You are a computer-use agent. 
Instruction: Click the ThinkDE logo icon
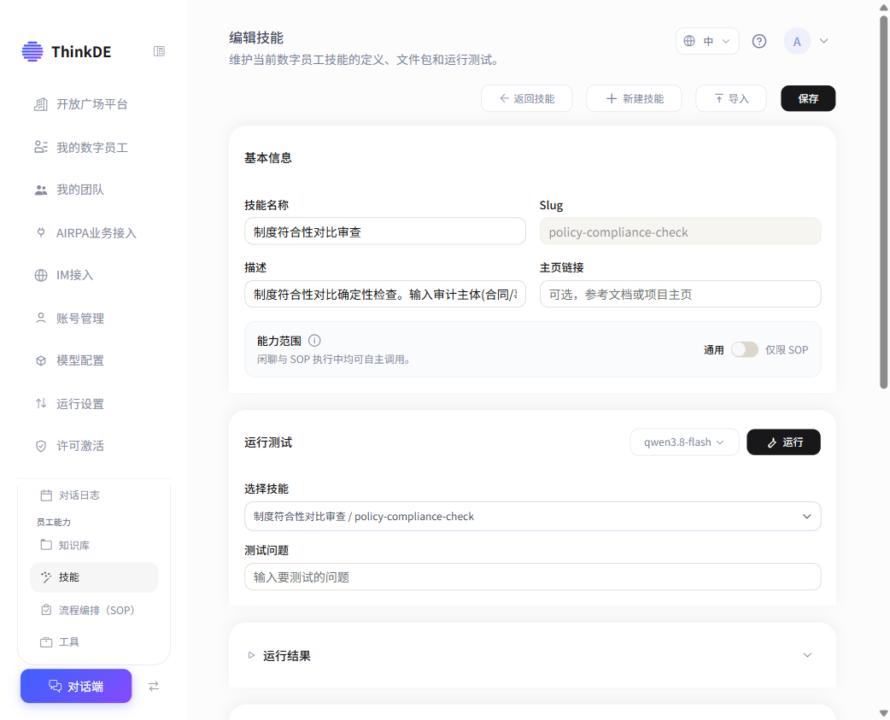[32, 51]
